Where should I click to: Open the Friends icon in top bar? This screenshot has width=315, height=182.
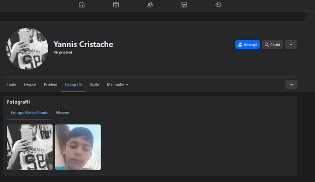point(150,4)
